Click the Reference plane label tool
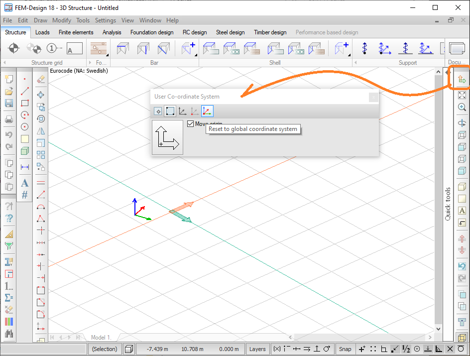Screen dimensions: 470x356 [x=74, y=48]
